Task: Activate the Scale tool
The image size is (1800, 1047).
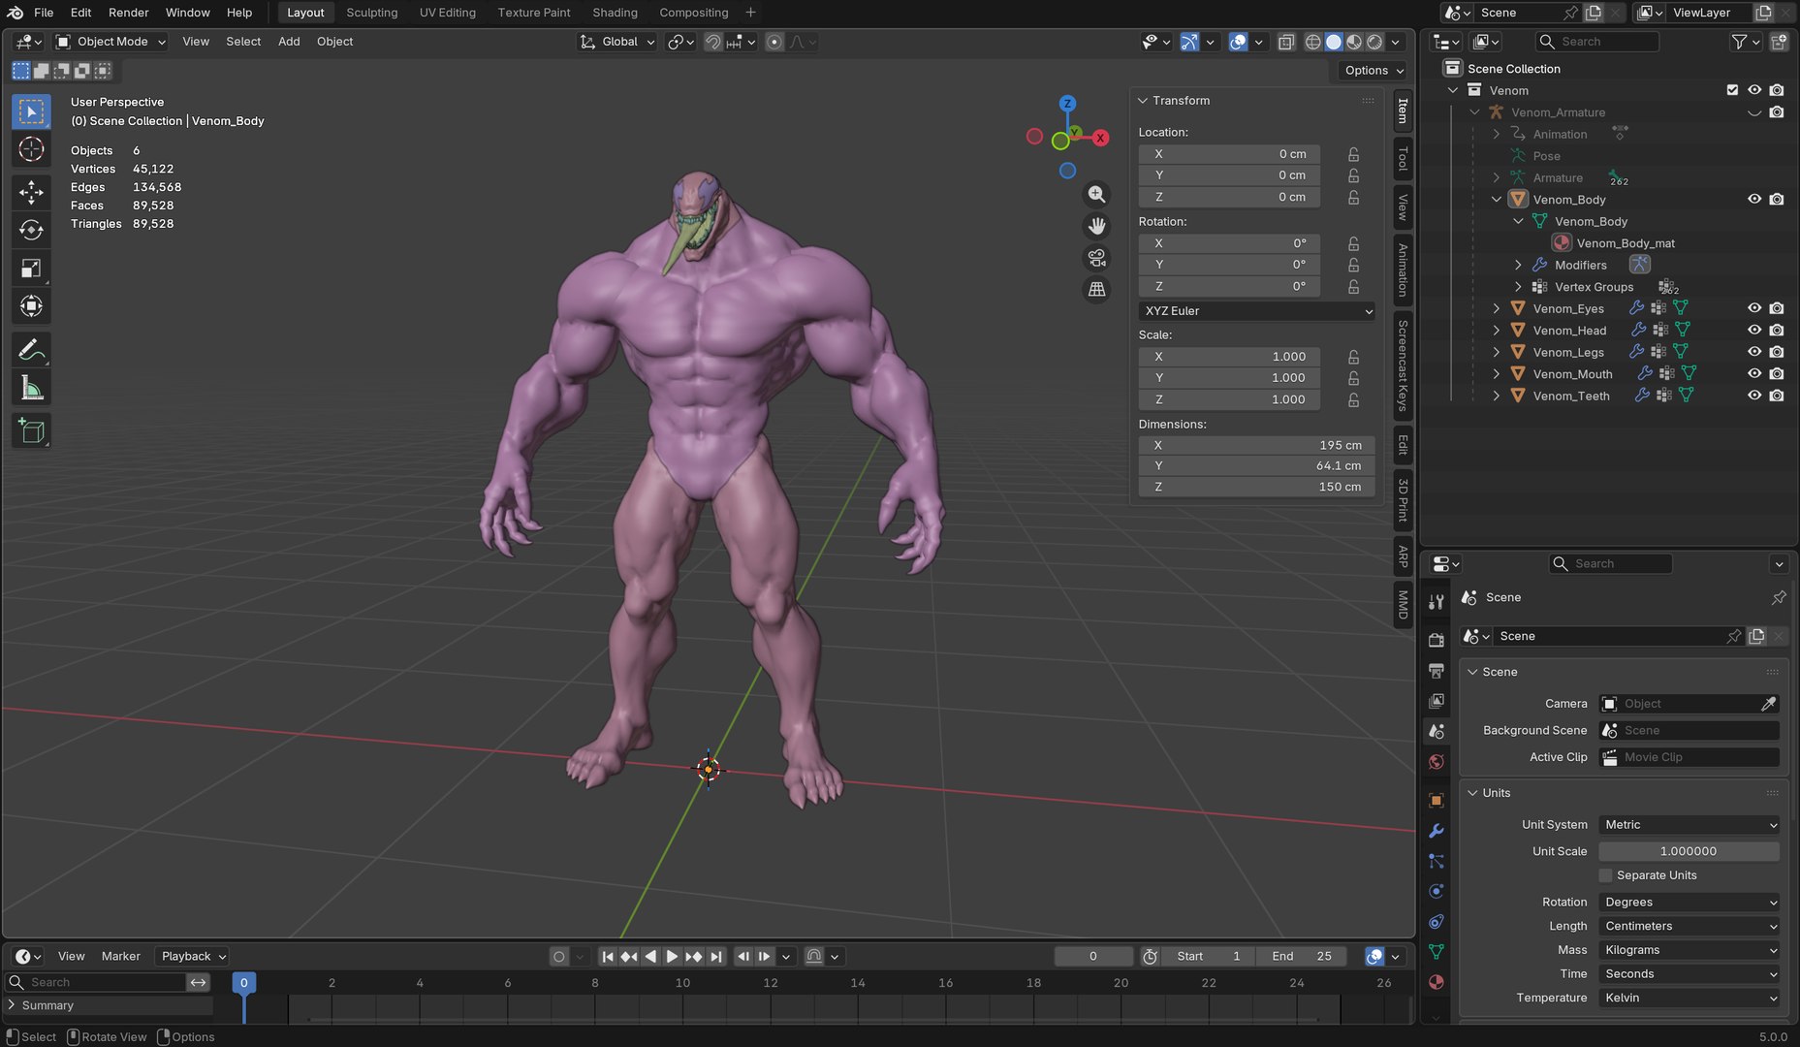Action: (31, 269)
